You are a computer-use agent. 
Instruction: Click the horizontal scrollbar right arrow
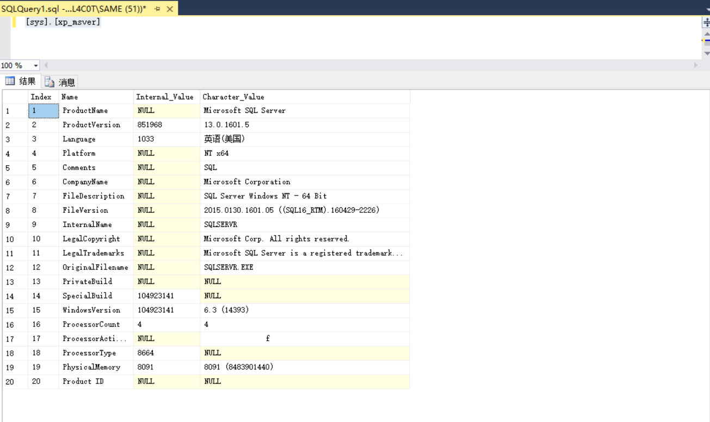696,65
